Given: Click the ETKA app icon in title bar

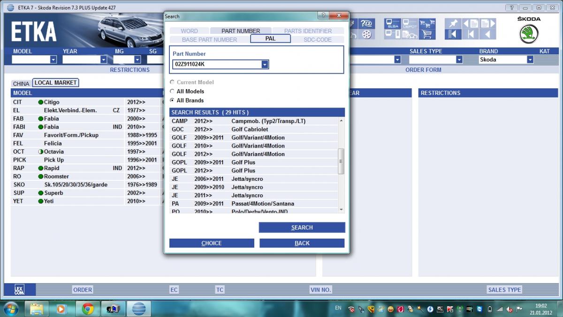Looking at the screenshot, I should click(11, 8).
